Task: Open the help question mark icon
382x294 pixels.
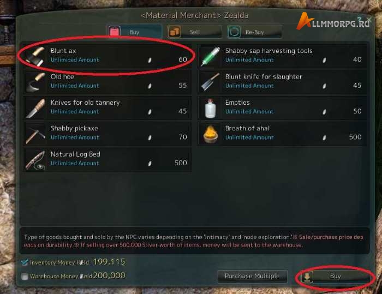Action: pos(359,19)
